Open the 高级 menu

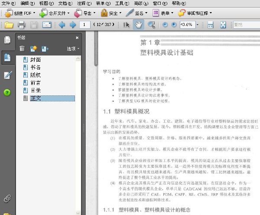pyautogui.click(x=141, y=3)
